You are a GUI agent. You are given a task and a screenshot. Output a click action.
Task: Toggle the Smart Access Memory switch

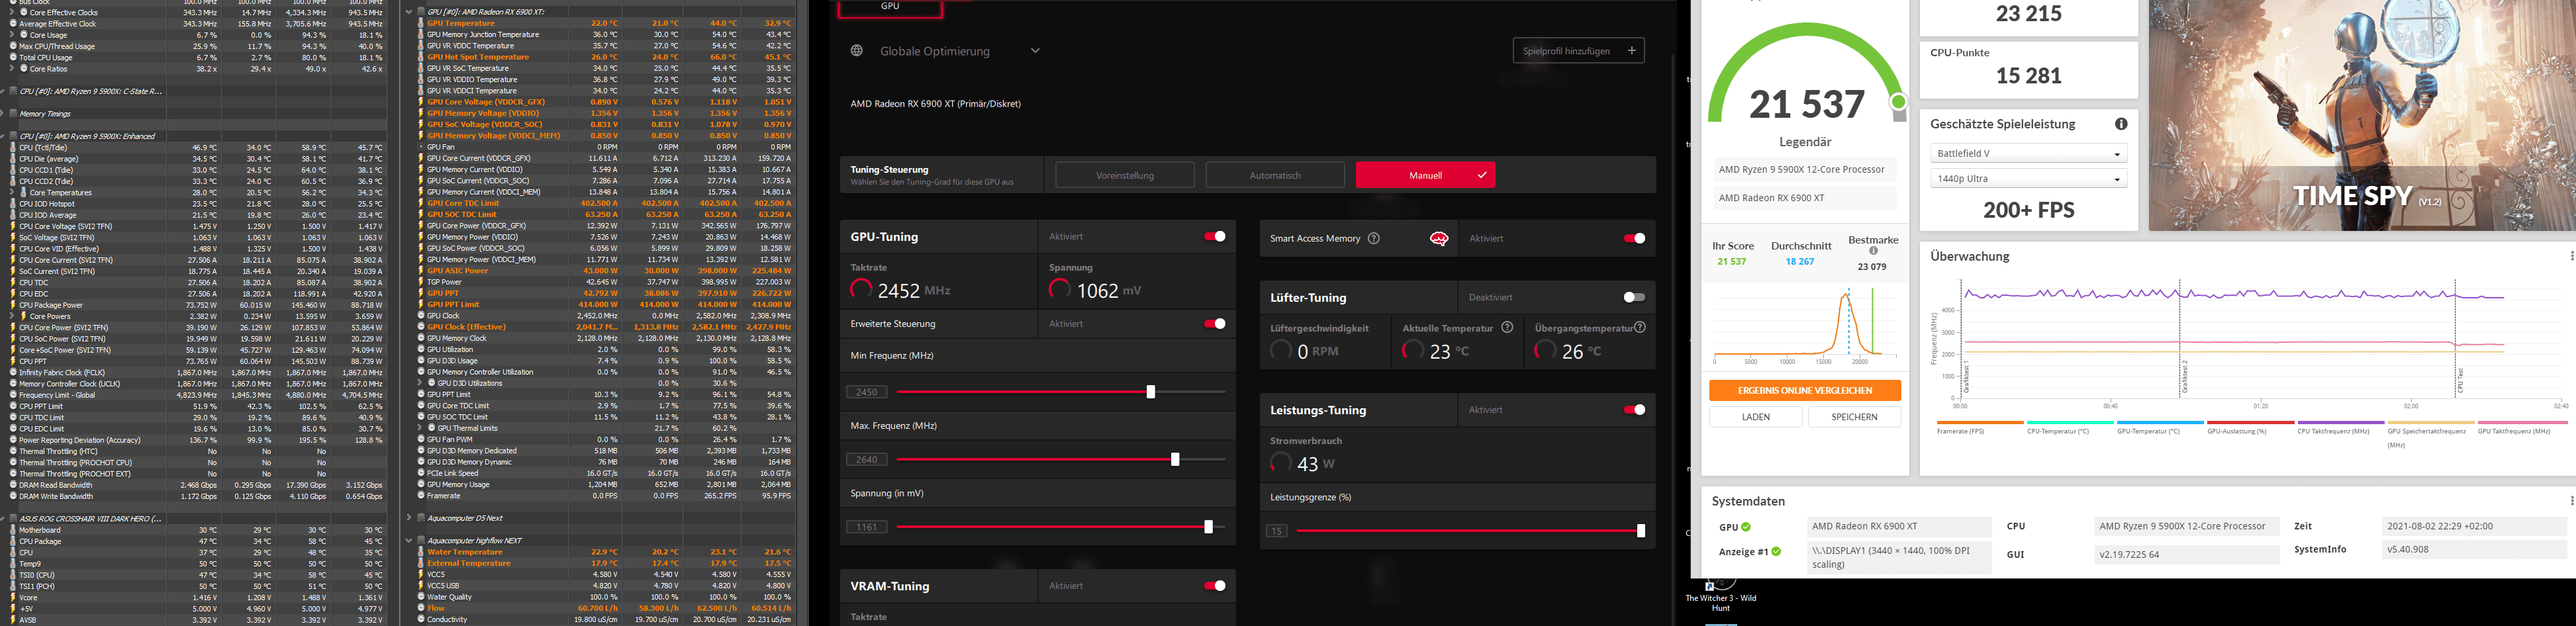1635,238
